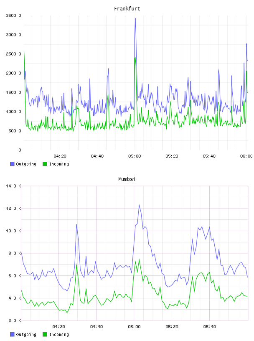Screen dimensions: 254x341
Task: Click Frankfurt x-axis label 05:00
Action: (x=135, y=156)
